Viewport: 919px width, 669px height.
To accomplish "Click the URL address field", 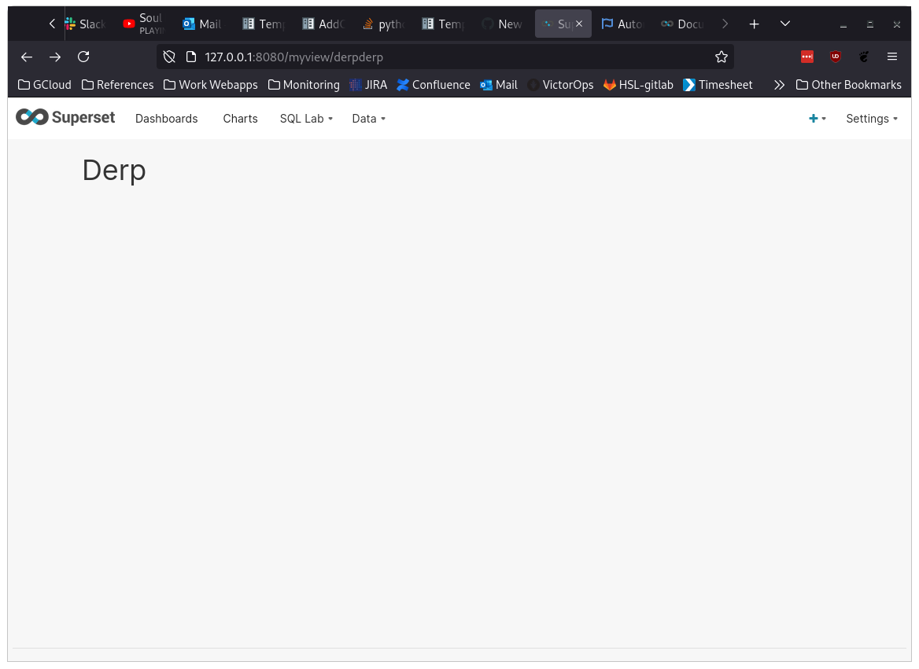I will click(x=445, y=57).
